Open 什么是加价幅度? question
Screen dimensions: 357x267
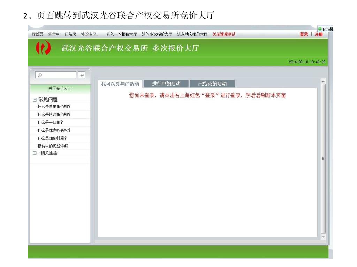tap(52, 138)
